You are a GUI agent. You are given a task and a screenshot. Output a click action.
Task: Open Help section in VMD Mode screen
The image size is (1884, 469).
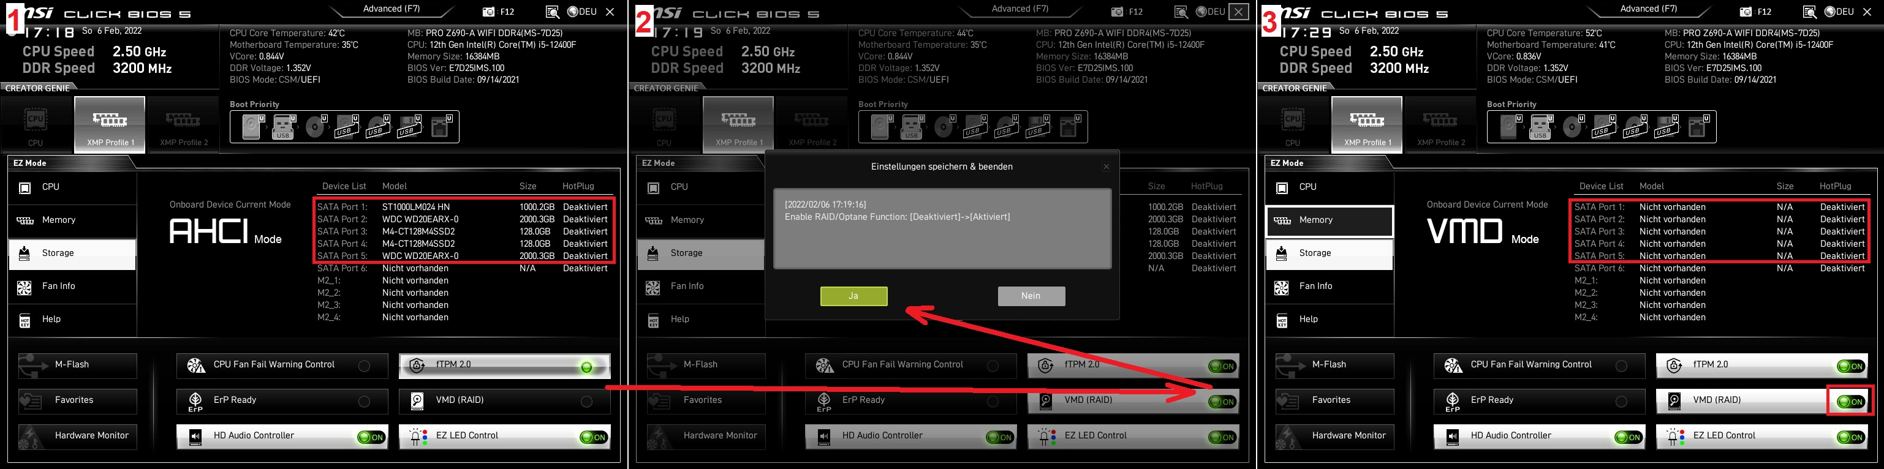(x=1329, y=320)
